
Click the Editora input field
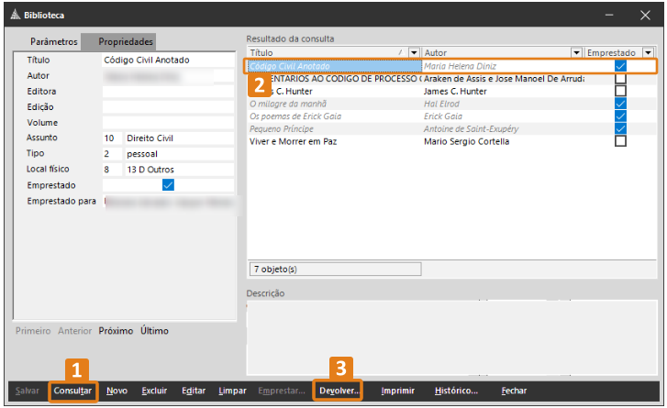point(168,92)
